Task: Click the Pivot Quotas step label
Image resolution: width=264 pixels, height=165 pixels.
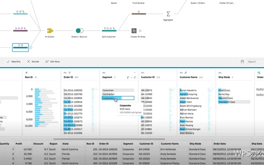Action: (139, 3)
